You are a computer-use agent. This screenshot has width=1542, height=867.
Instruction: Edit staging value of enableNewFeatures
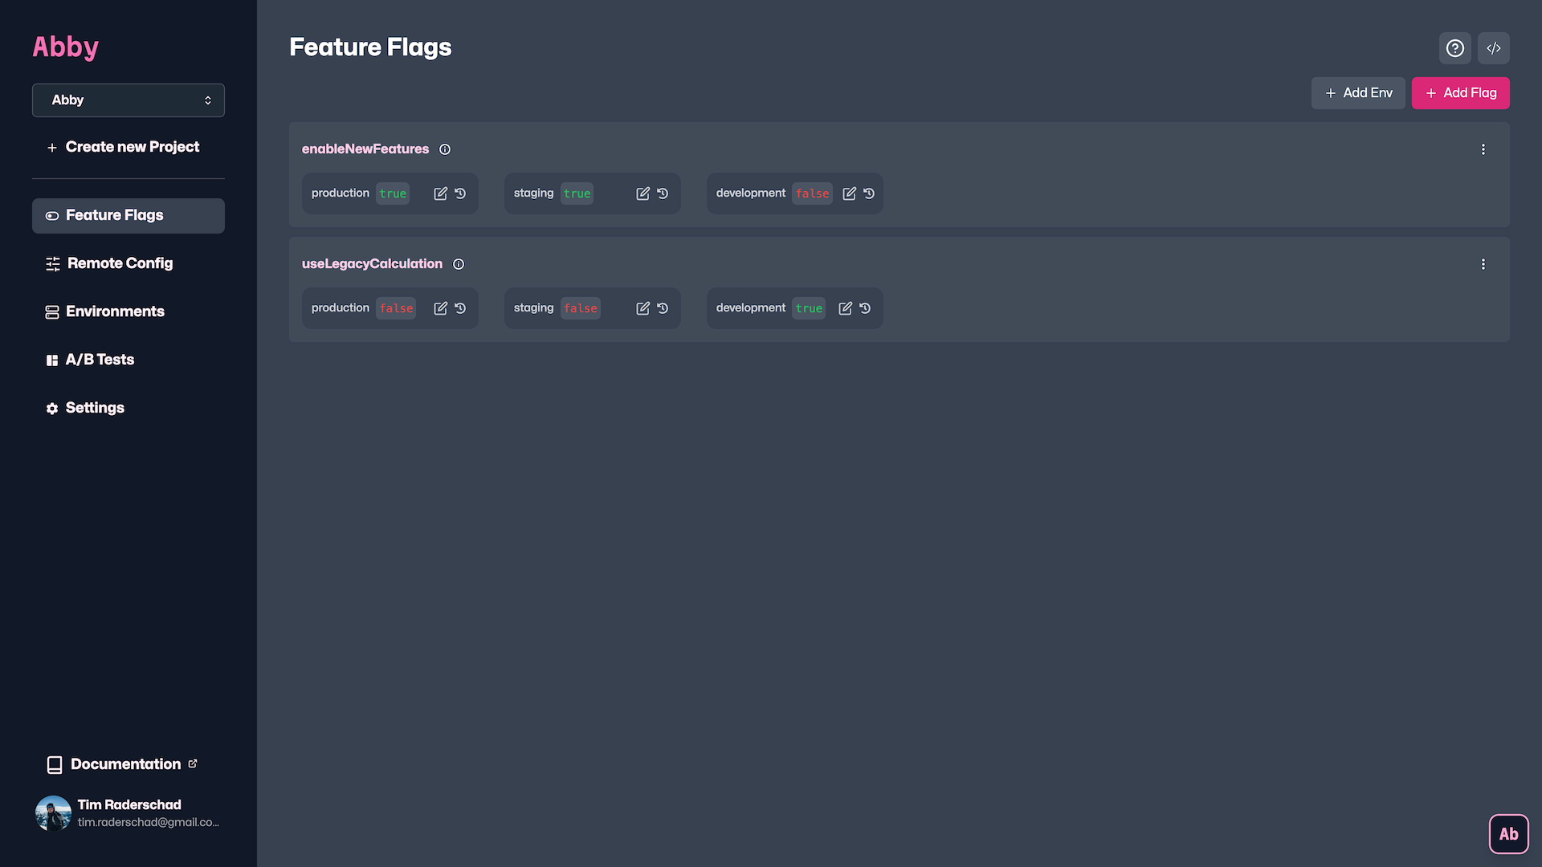click(x=642, y=193)
